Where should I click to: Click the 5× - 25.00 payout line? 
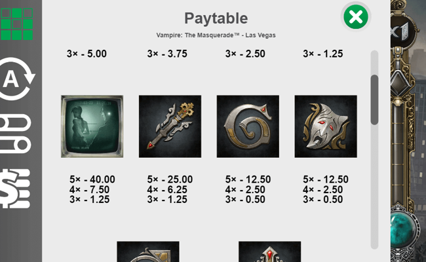tap(170, 179)
